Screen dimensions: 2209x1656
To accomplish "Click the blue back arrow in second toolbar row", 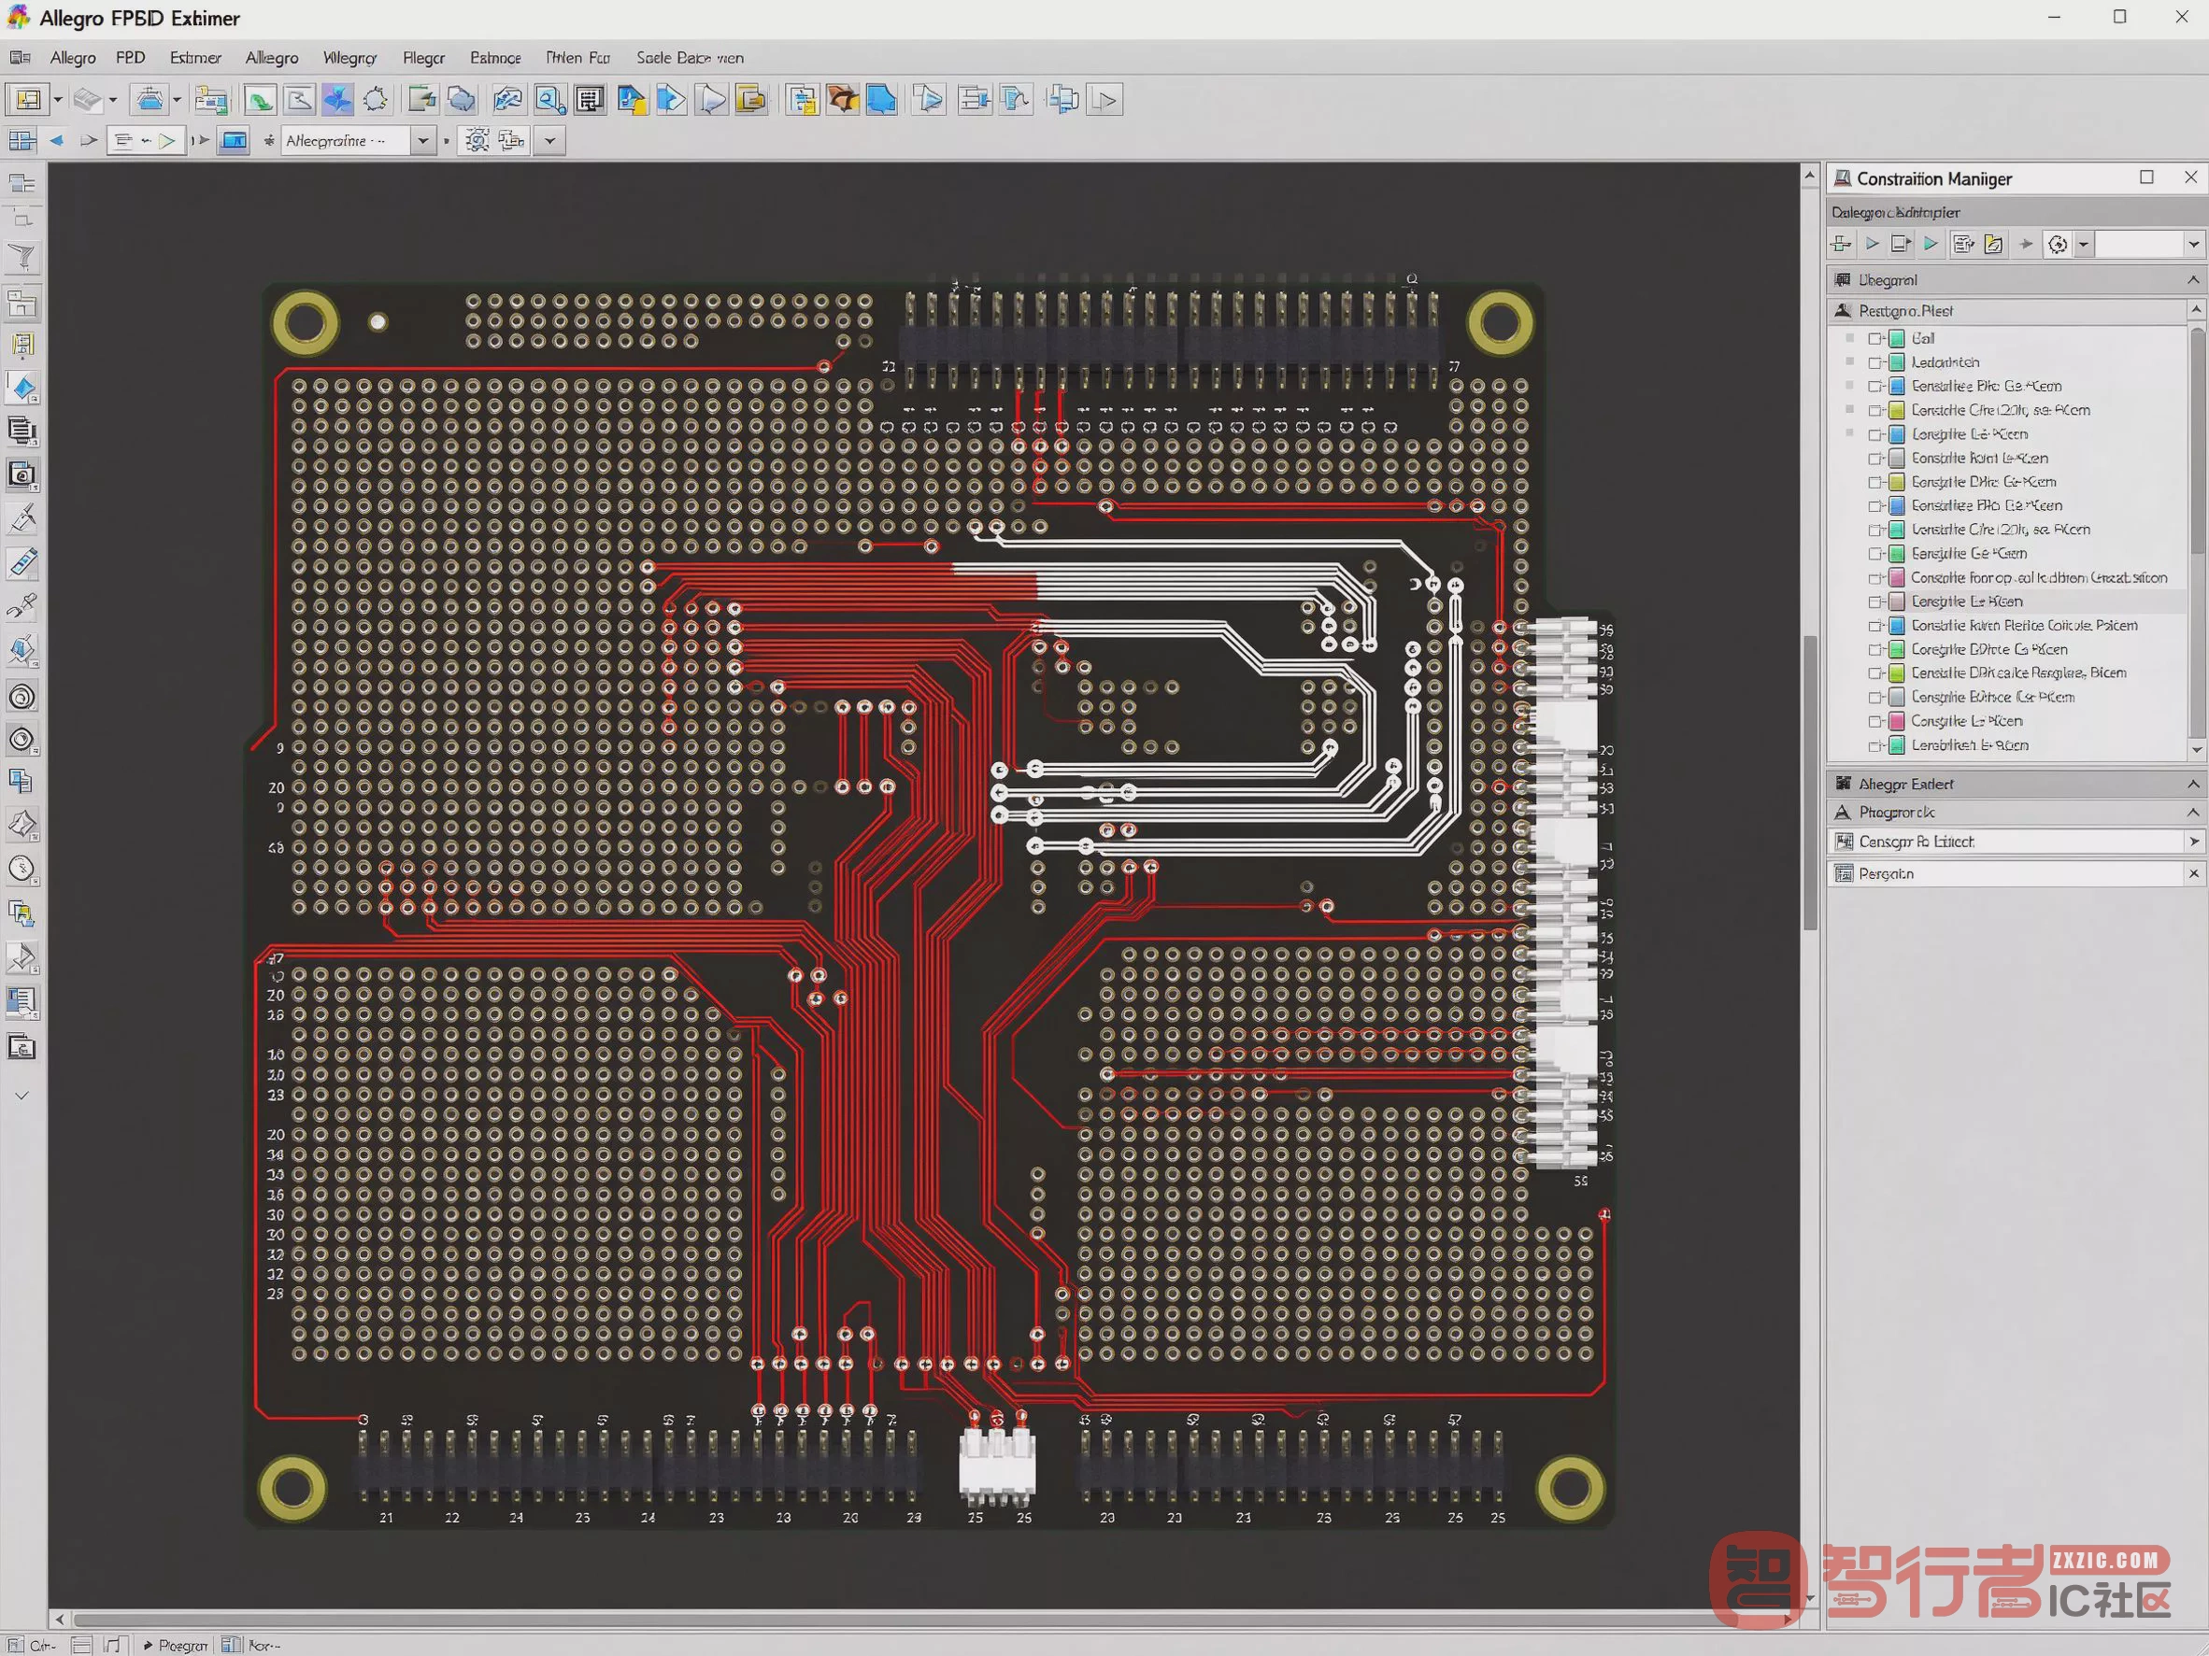I will (57, 141).
